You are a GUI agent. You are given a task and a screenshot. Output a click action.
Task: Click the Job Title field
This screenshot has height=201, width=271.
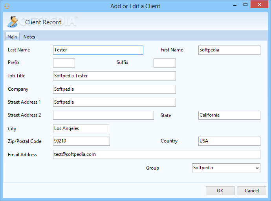click(114, 76)
